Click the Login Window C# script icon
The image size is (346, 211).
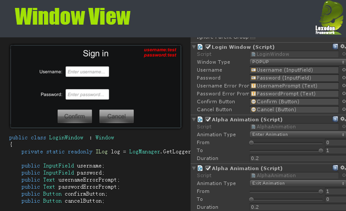pyautogui.click(x=200, y=47)
